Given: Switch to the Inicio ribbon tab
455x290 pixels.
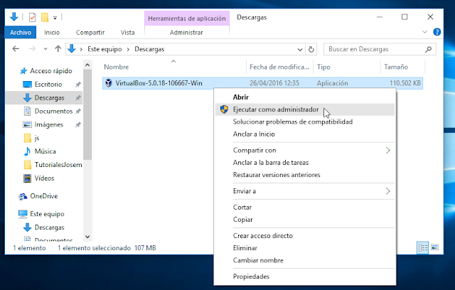Looking at the screenshot, I should pyautogui.click(x=52, y=33).
